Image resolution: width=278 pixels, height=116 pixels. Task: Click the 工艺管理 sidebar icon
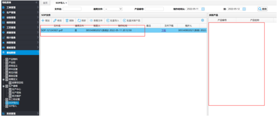(x=3, y=28)
